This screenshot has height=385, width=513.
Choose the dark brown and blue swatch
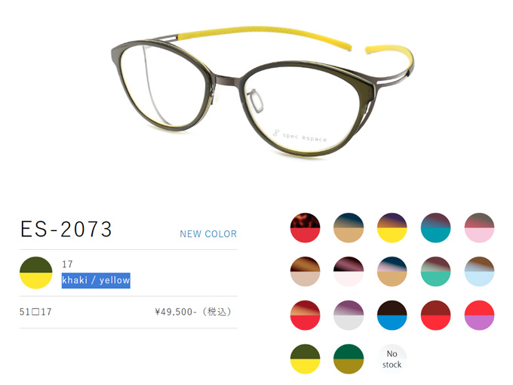click(392, 316)
